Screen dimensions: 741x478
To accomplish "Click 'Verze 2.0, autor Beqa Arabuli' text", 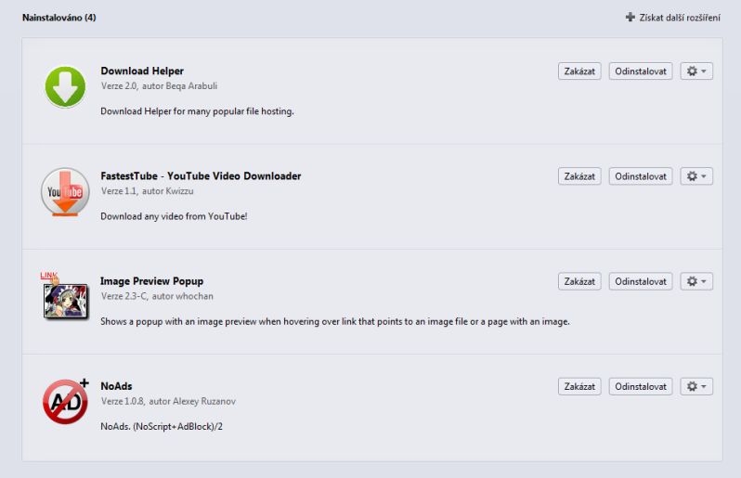I will tap(159, 86).
